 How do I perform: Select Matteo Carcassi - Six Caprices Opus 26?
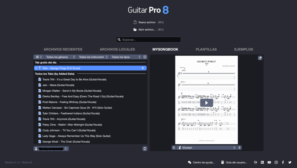(90, 108)
